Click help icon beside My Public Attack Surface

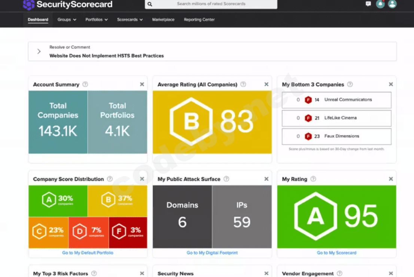pos(226,179)
